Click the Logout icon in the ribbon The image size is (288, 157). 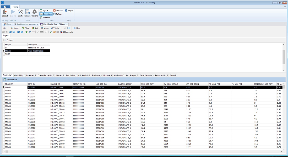coord(5,12)
